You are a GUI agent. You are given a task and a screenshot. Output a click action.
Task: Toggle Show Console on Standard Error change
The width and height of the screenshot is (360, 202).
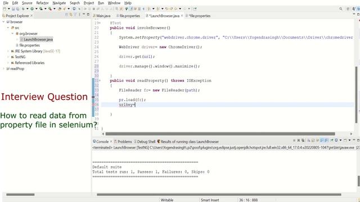click(x=326, y=140)
